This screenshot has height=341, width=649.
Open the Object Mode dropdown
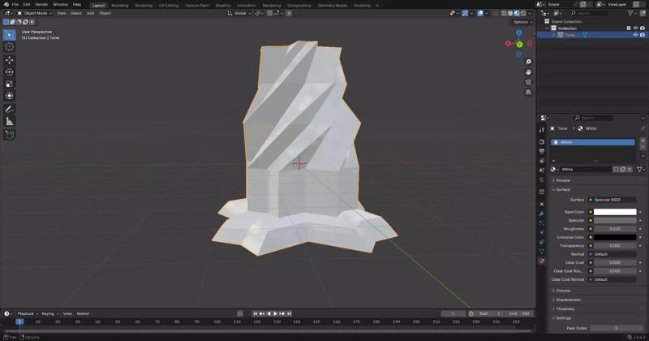pyautogui.click(x=35, y=13)
